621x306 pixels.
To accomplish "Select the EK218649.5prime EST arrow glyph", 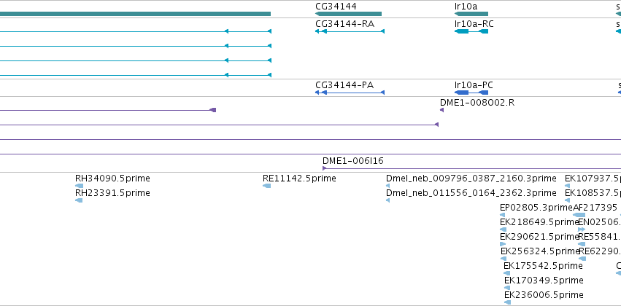I will tap(504, 229).
